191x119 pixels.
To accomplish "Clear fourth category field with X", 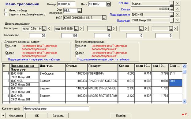I will [x=146, y=29].
